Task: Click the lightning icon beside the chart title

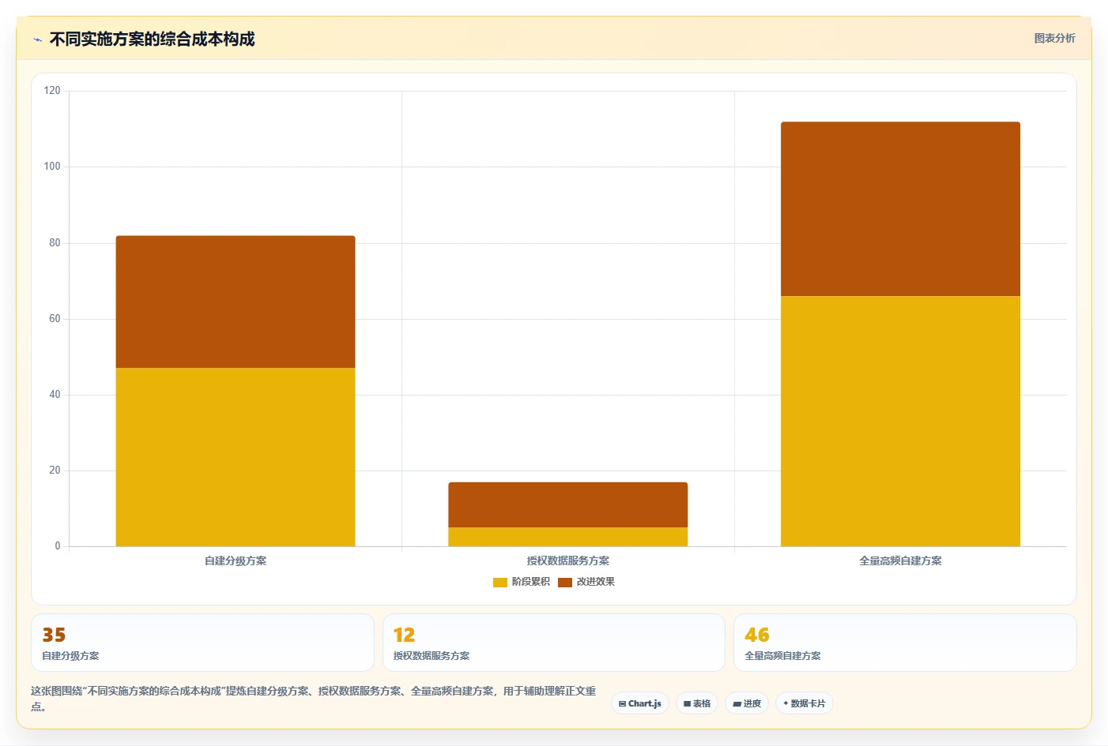Action: coord(37,39)
